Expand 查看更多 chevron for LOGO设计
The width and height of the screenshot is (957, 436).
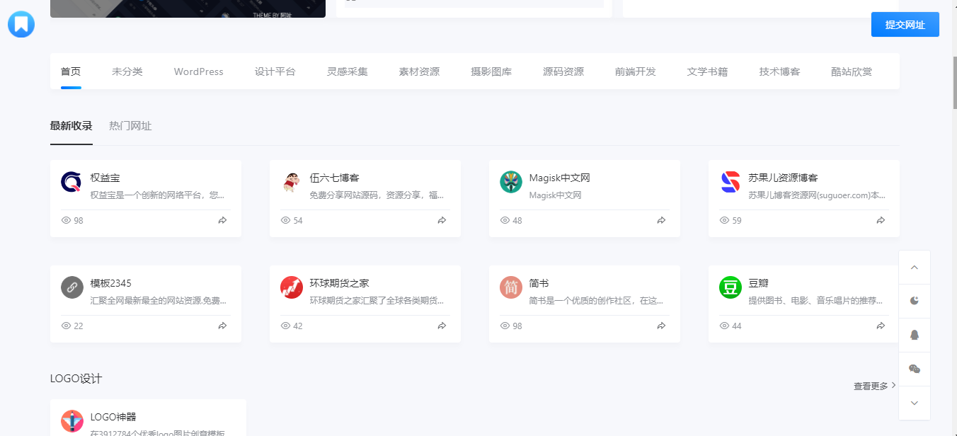point(893,386)
